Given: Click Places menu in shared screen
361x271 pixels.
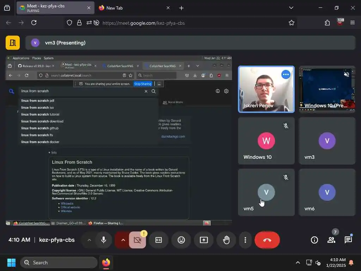Looking at the screenshot, I should (36, 58).
